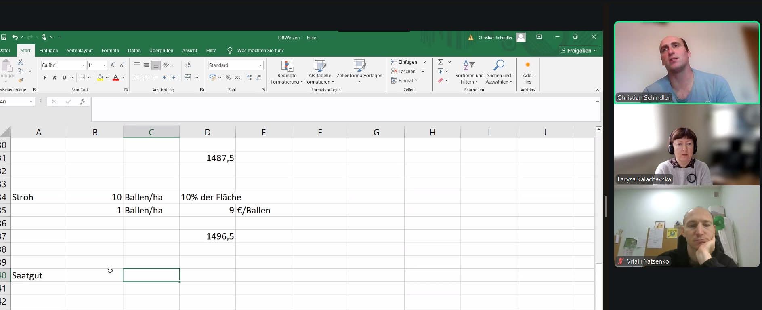Screen dimensions: 762x310
Task: Click the Freigeben share button
Action: 578,51
